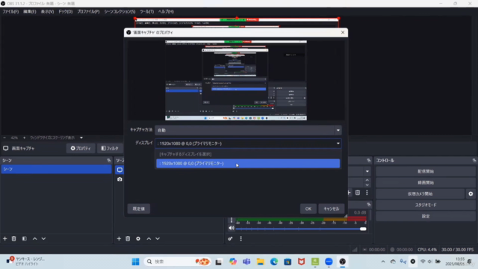
Task: Decrease transition duration stepper down arrow
Action: pos(367,185)
